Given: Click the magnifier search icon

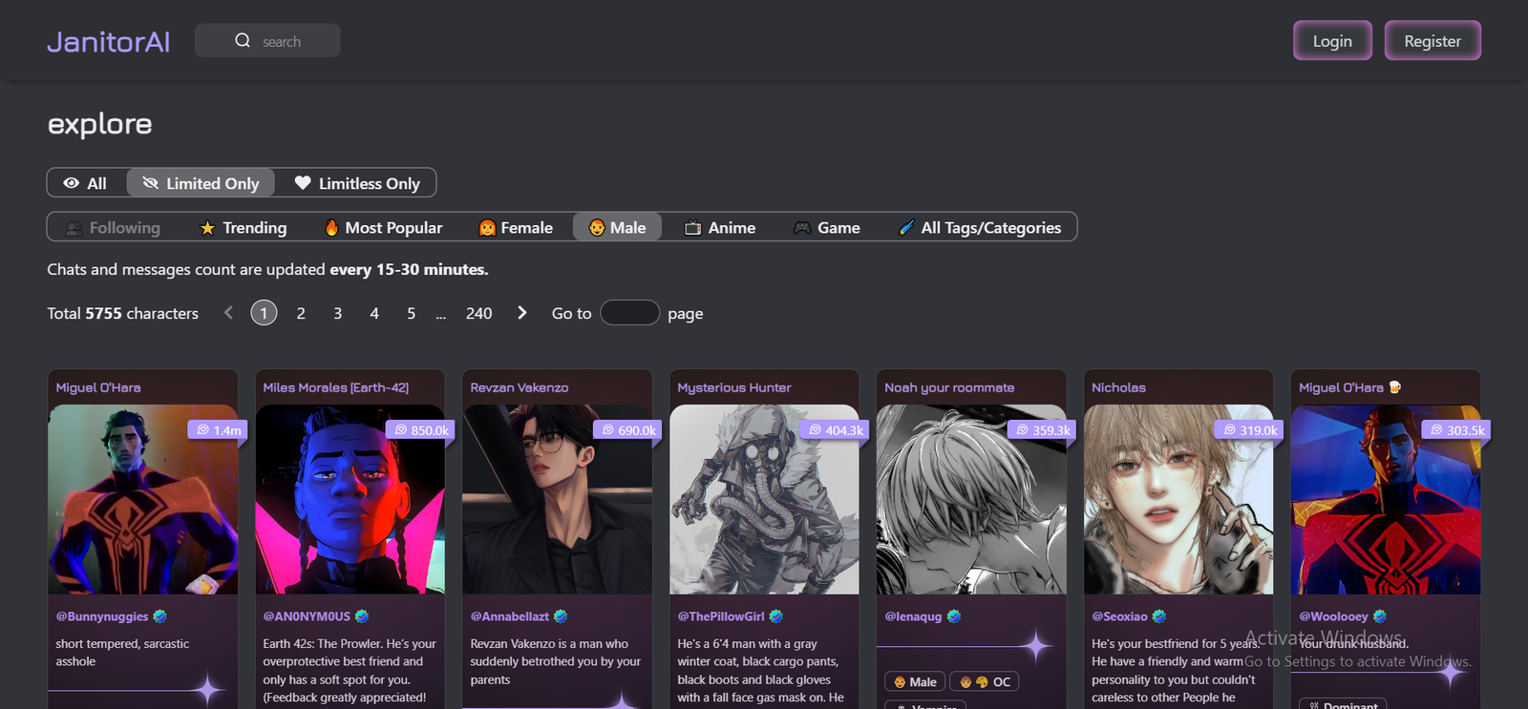Looking at the screenshot, I should click(x=243, y=40).
